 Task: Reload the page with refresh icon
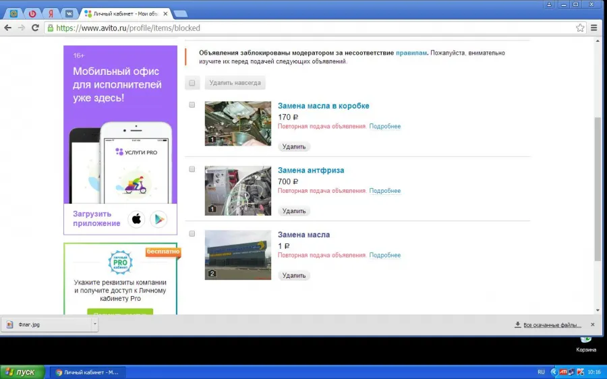[35, 28]
